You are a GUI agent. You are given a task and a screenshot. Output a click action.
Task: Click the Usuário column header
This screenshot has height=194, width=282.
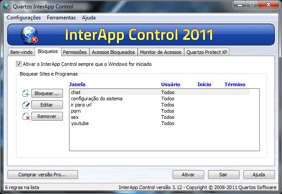point(170,84)
